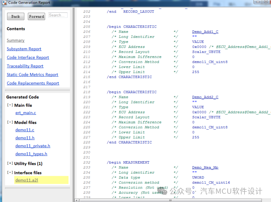271x202 pixels.
Task: Click '0x0000' ECU address on line 209
Action: (199, 47)
